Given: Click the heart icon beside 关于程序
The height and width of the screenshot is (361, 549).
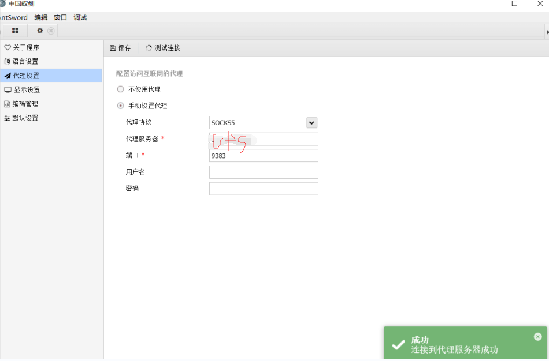Looking at the screenshot, I should pos(8,47).
